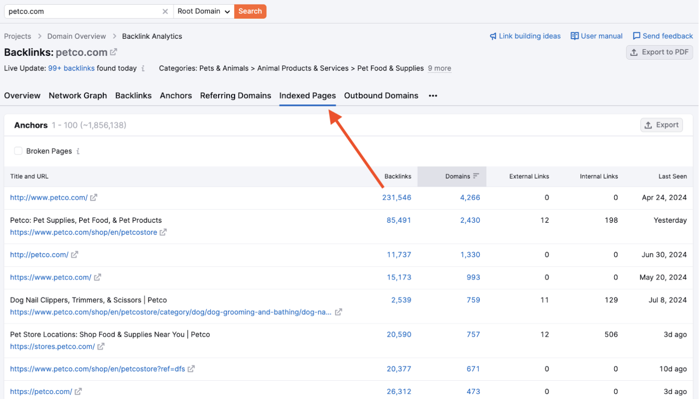Expand the three-dots more tabs menu

pyautogui.click(x=433, y=96)
